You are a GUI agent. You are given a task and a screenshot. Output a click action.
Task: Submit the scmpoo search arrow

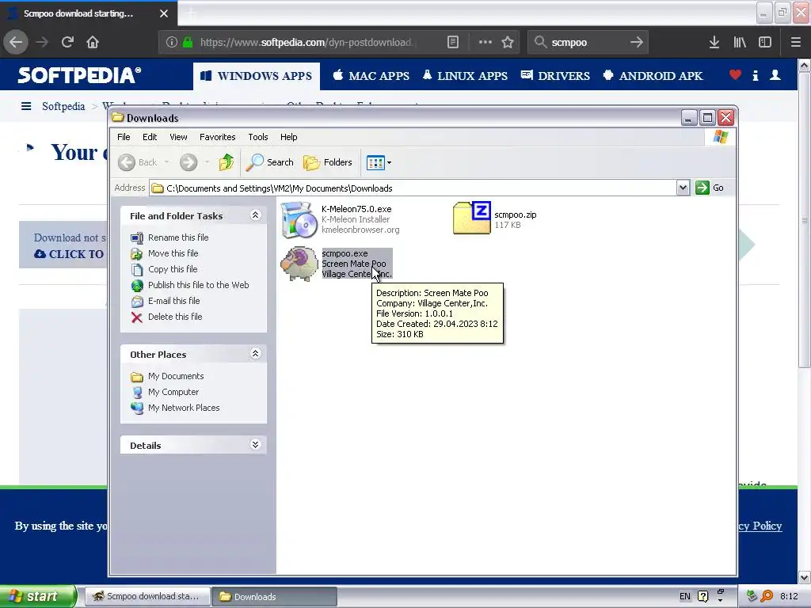pyautogui.click(x=637, y=43)
